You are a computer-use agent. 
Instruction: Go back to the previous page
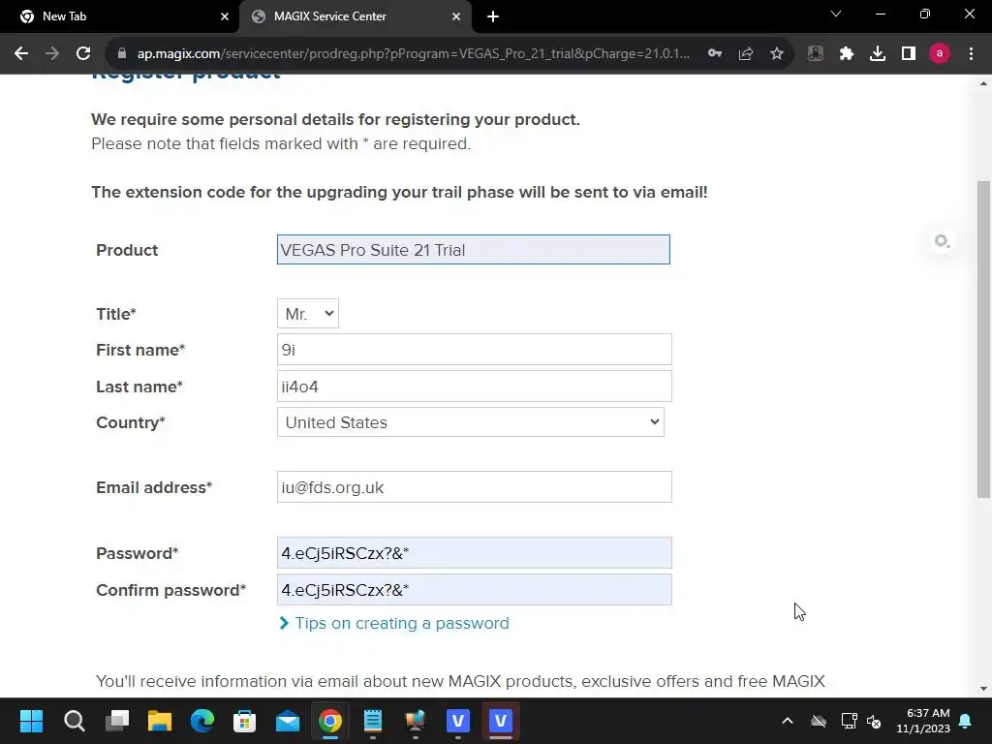point(21,54)
